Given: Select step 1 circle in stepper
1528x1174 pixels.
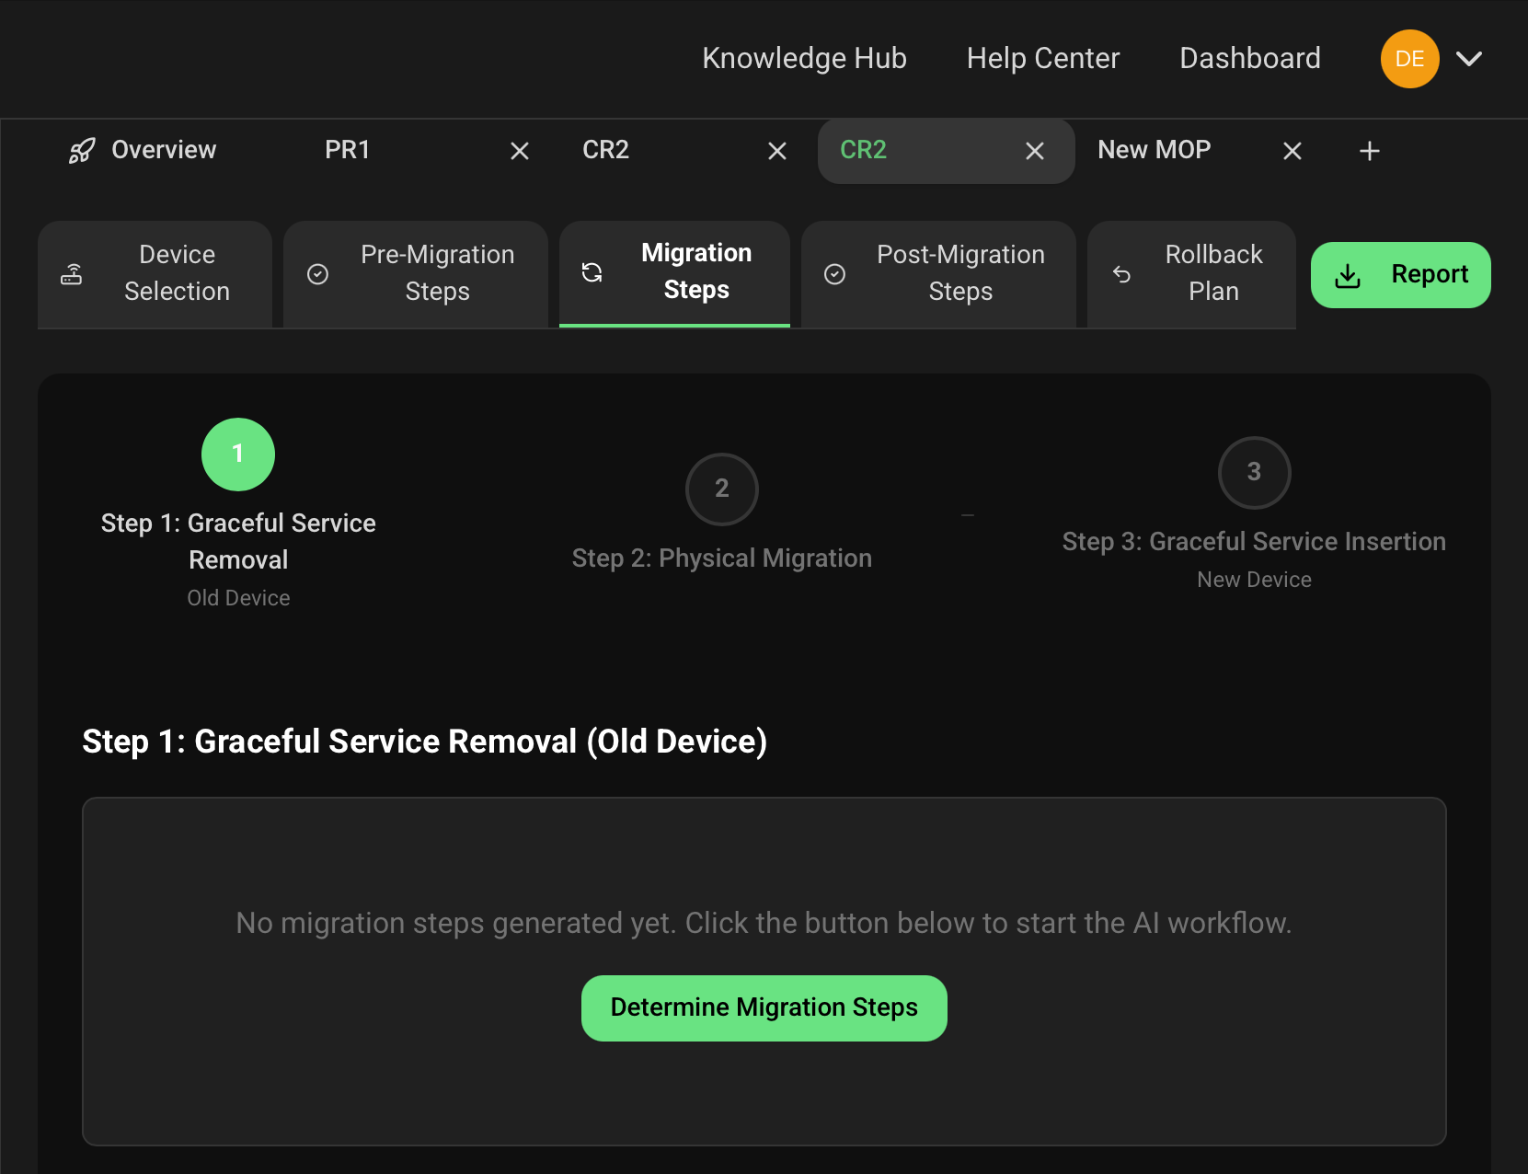Looking at the screenshot, I should pos(238,455).
